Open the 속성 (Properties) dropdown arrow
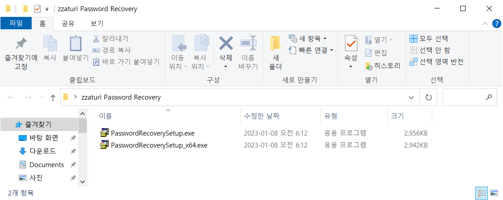 351,66
